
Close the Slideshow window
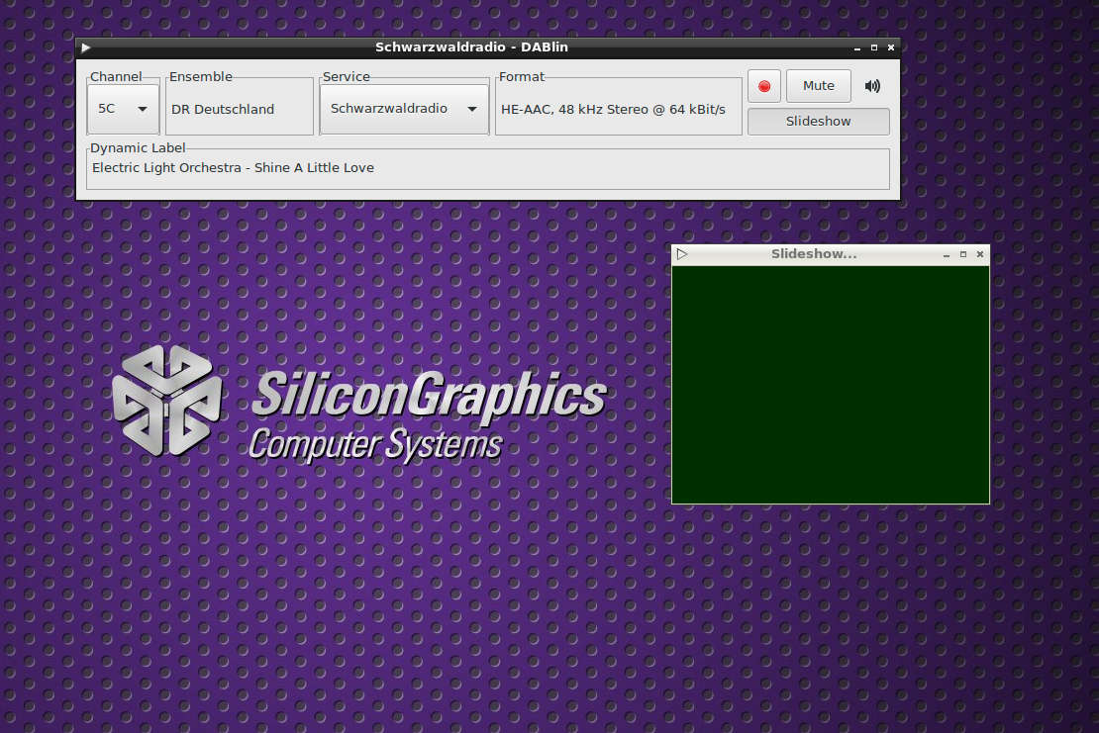[980, 254]
